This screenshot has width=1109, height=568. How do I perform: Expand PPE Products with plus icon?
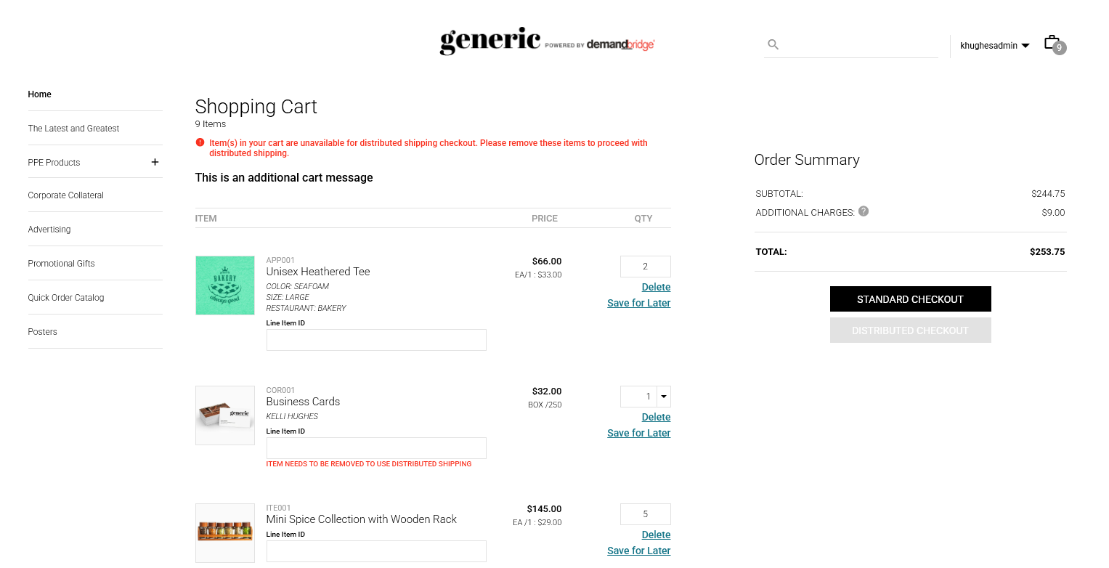[155, 162]
